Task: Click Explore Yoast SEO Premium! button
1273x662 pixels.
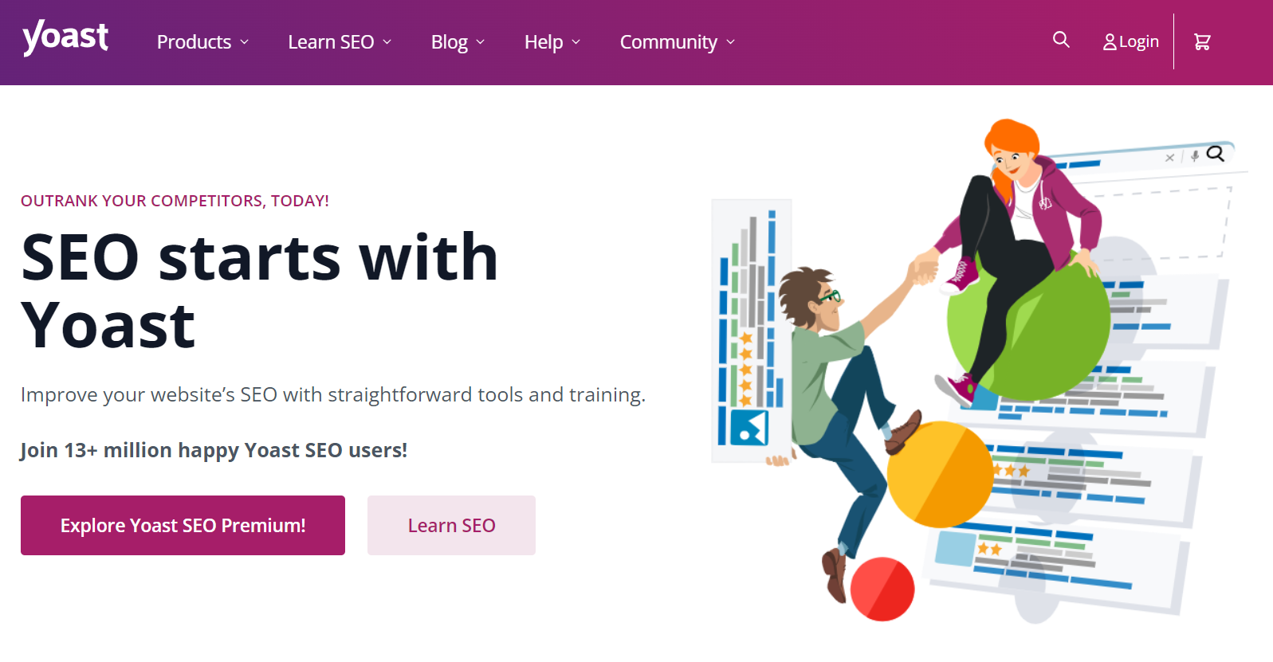Action: click(x=183, y=526)
